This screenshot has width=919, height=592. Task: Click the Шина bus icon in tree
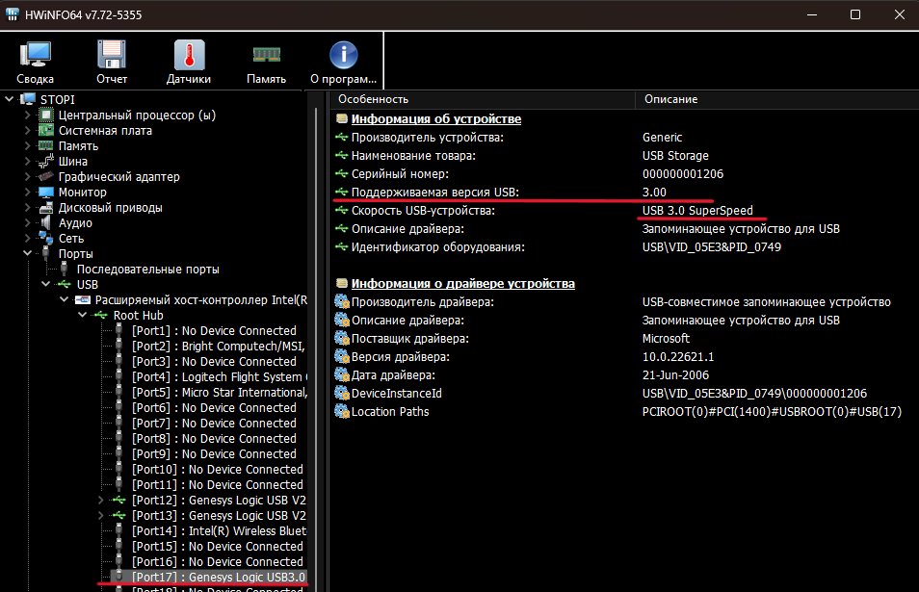[46, 161]
